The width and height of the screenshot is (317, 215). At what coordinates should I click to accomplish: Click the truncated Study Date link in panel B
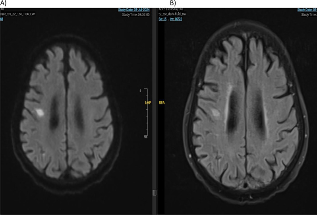(x=307, y=10)
